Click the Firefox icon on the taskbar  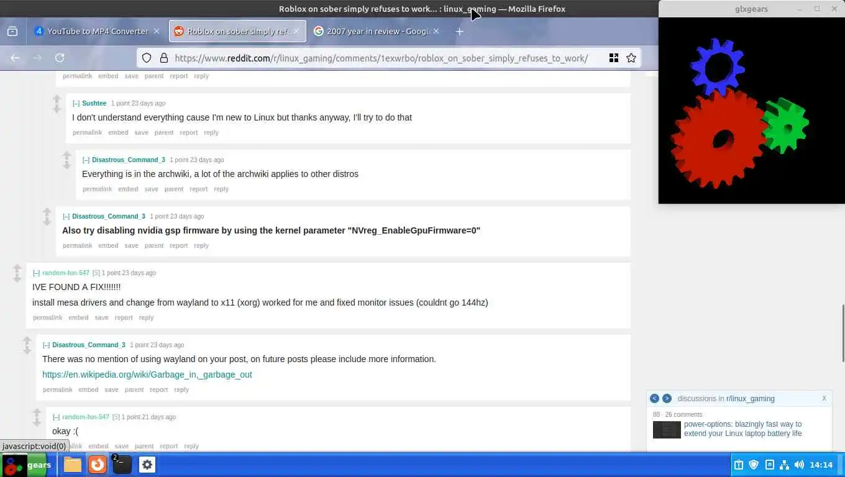(x=98, y=465)
